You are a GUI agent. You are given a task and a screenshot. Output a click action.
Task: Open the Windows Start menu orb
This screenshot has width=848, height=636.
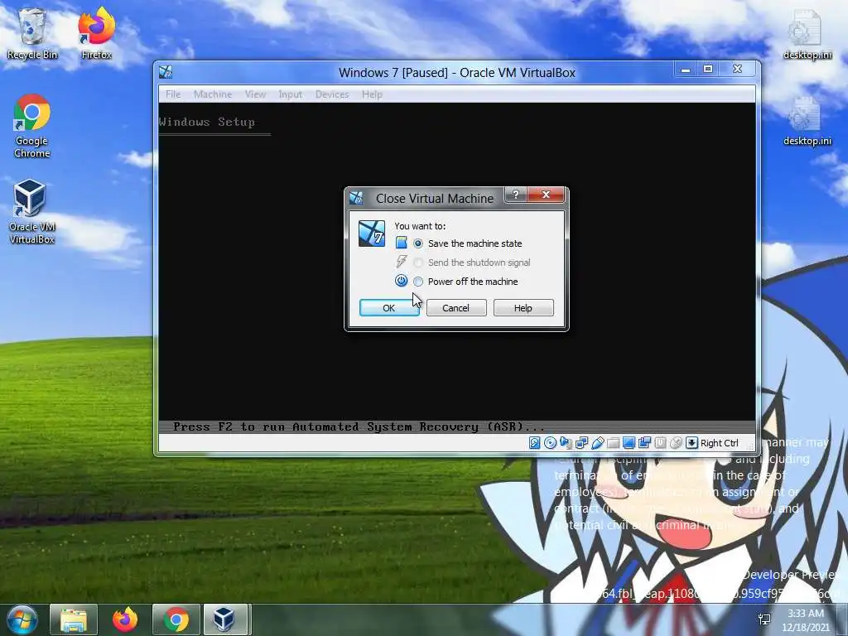click(22, 619)
